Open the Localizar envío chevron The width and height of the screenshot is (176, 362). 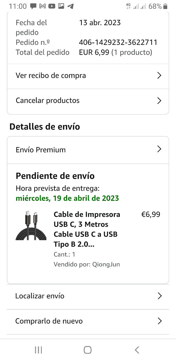coord(160,296)
